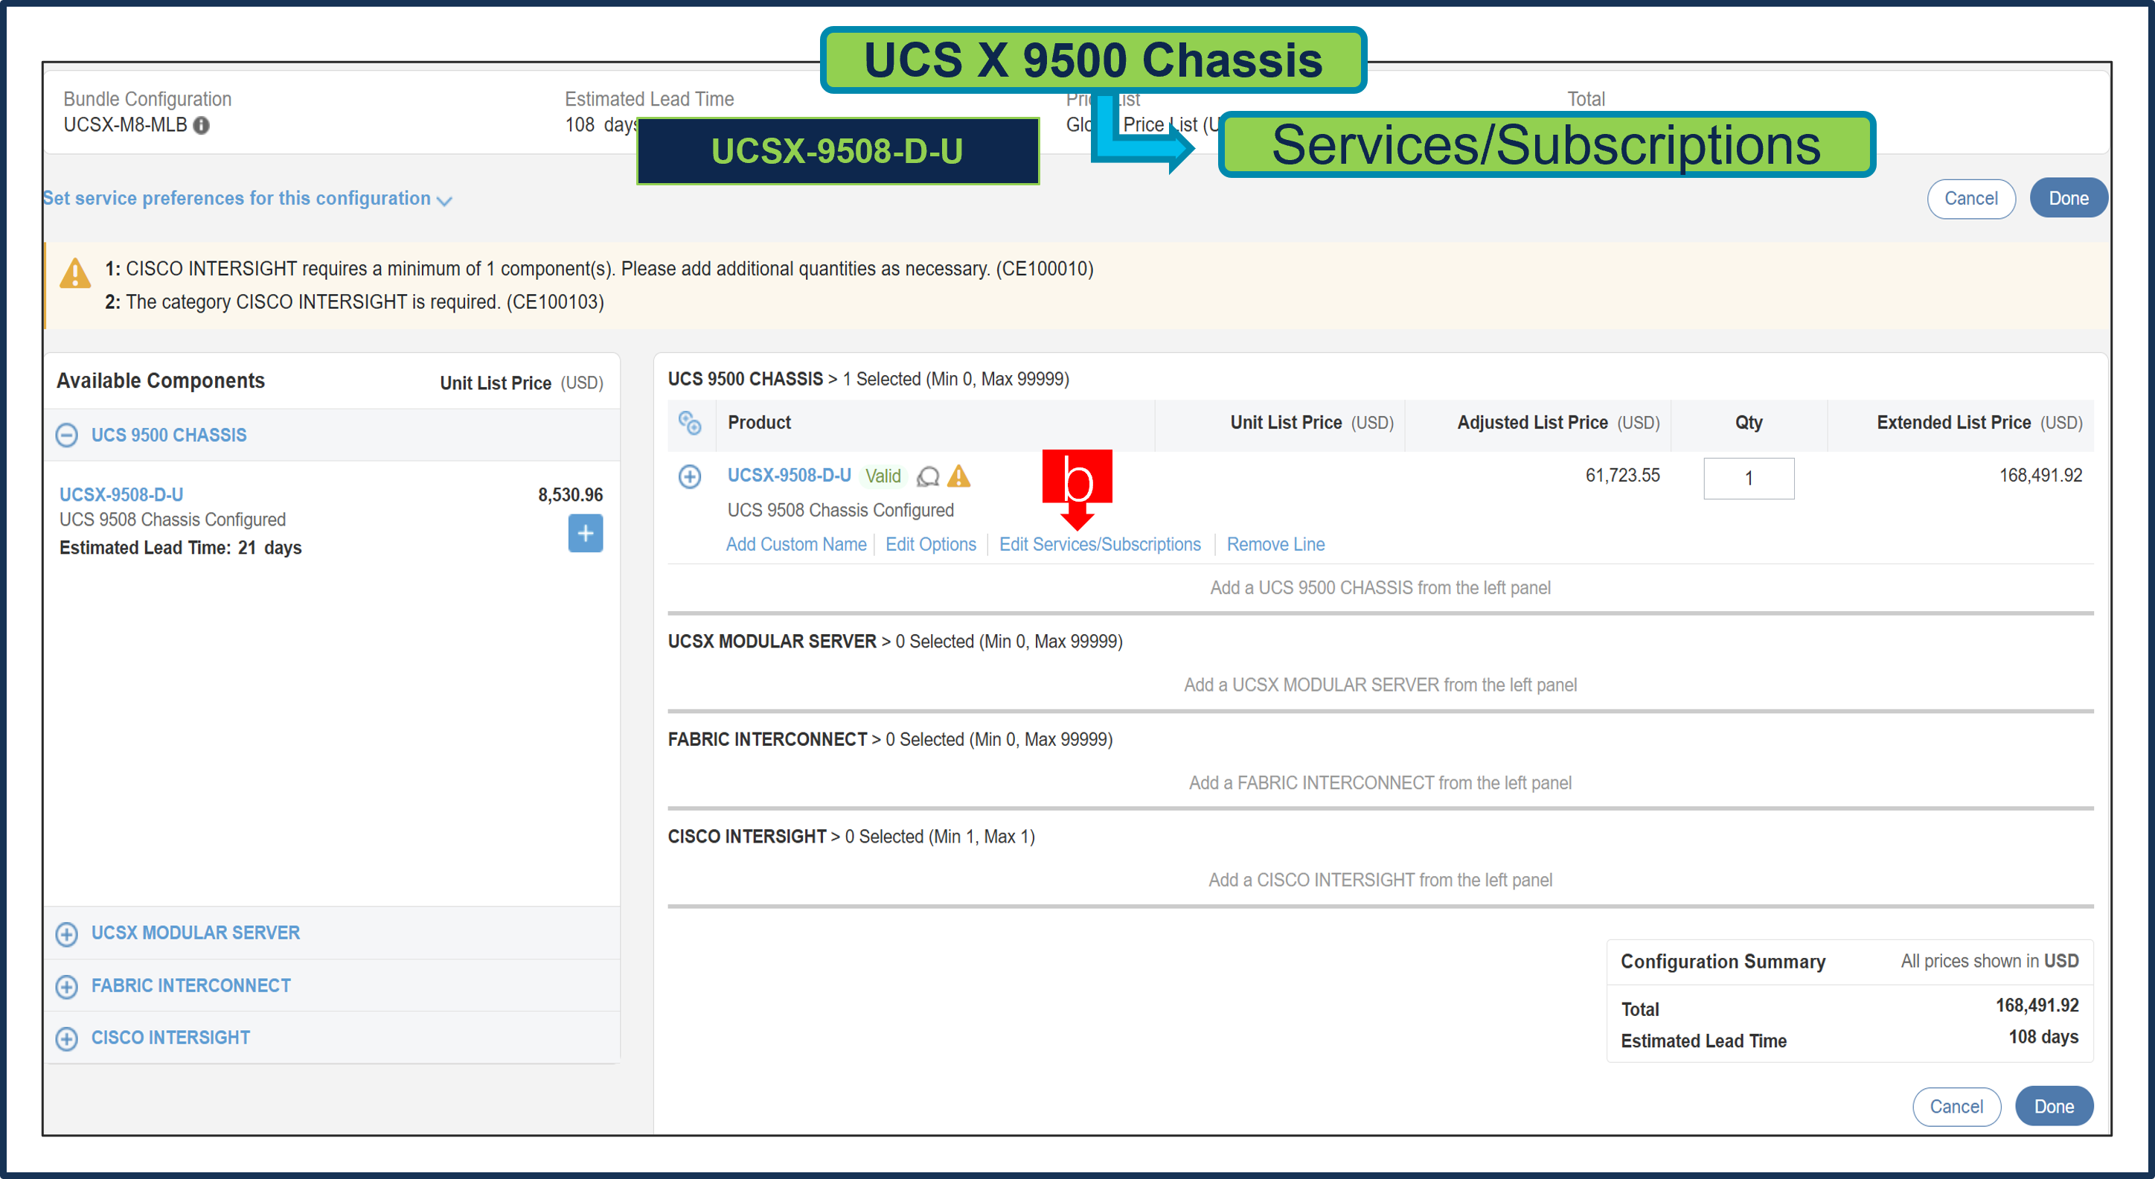Screen dimensions: 2155x1179
Task: Click the Adjusted List Price column header
Action: [1557, 423]
